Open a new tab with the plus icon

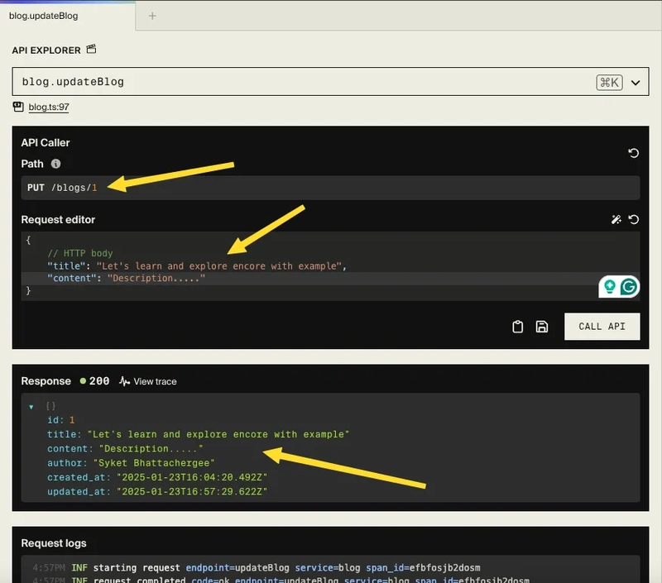click(x=152, y=16)
